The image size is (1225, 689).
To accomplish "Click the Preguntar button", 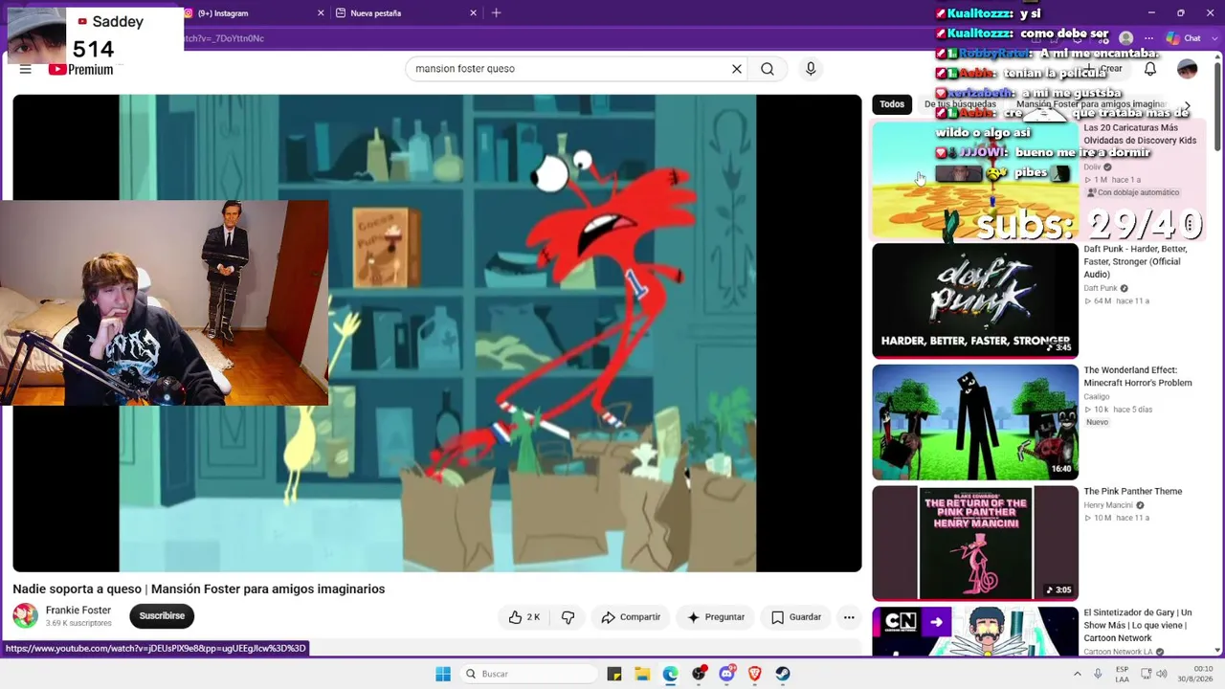I will (x=715, y=617).
